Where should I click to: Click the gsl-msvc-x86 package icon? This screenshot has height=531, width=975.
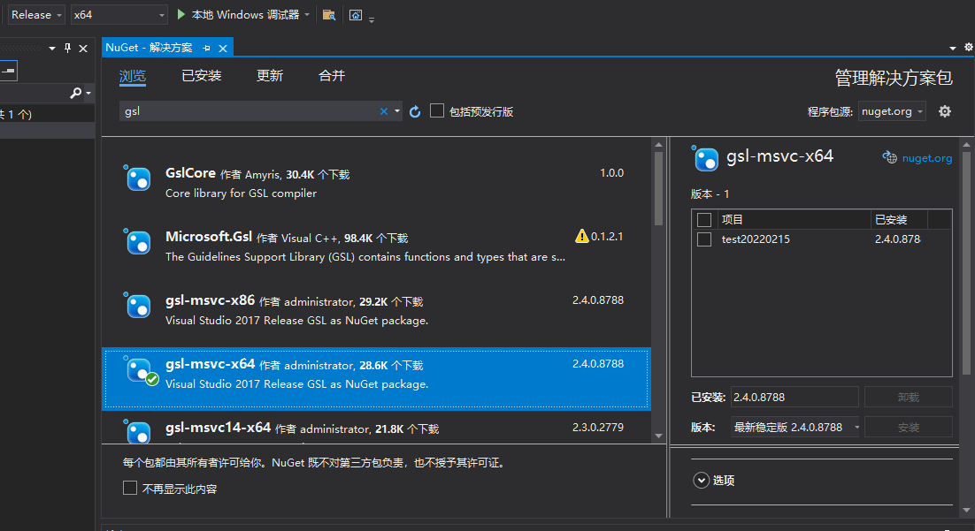point(137,306)
